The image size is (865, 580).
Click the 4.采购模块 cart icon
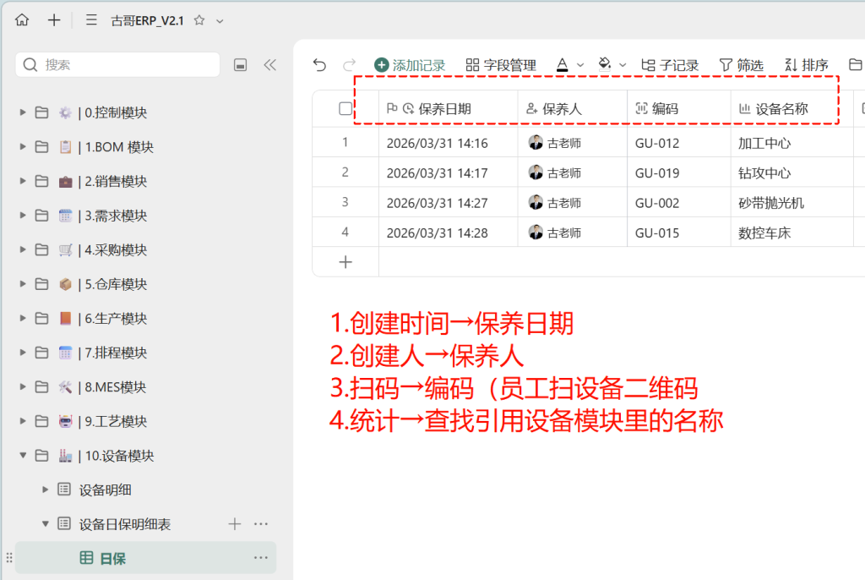coord(65,249)
